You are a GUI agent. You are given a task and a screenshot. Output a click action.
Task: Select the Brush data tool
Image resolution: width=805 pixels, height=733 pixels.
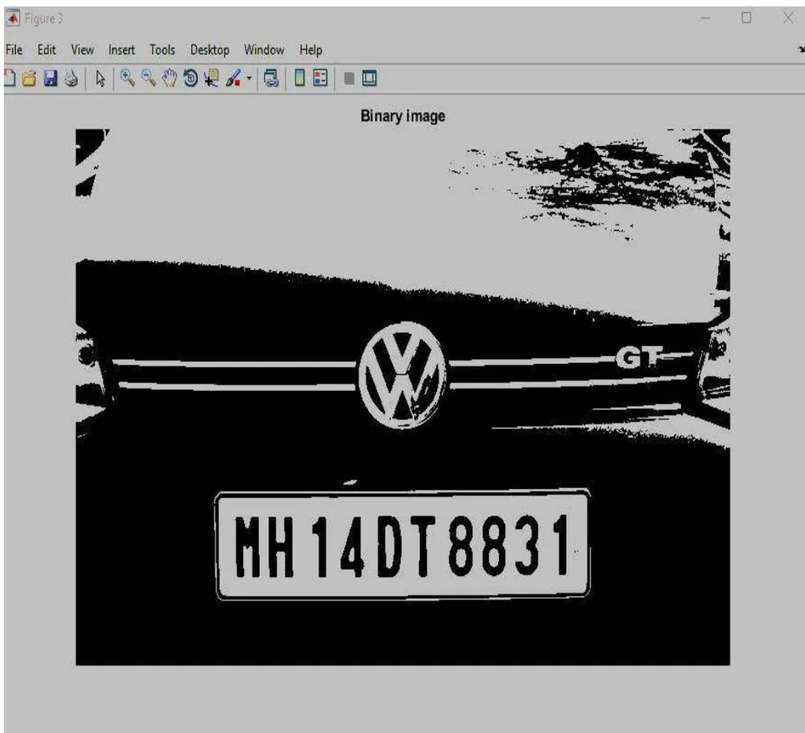(234, 78)
